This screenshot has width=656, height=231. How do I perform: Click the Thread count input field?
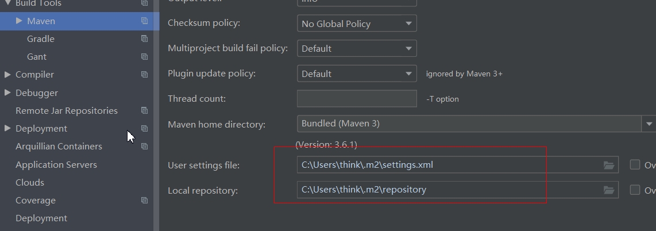click(357, 99)
